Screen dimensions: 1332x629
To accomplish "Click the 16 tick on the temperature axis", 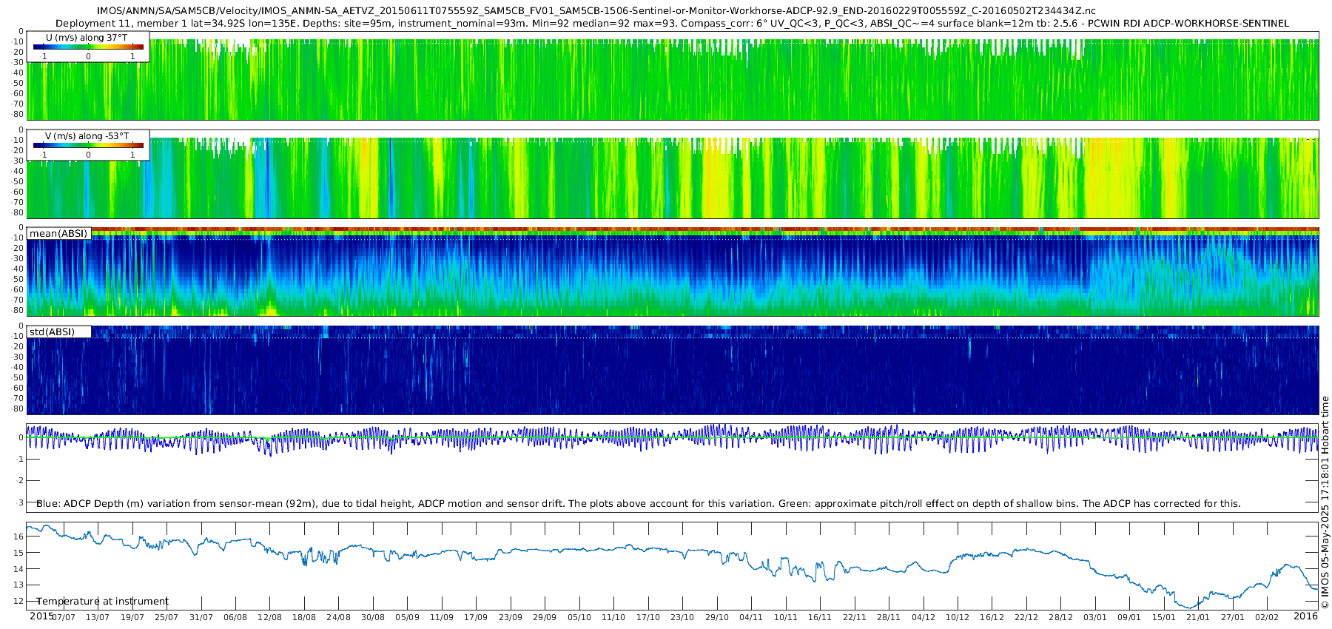I will click(19, 536).
